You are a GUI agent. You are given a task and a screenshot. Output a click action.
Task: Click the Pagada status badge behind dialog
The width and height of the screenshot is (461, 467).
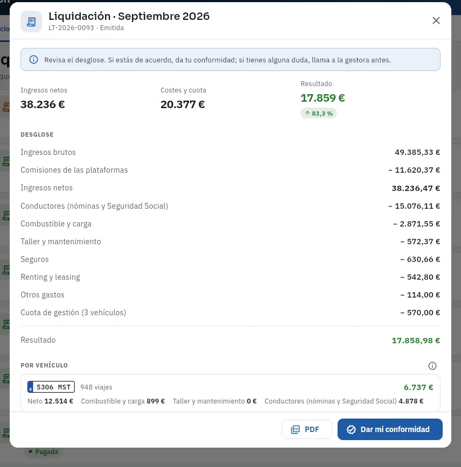tap(43, 452)
